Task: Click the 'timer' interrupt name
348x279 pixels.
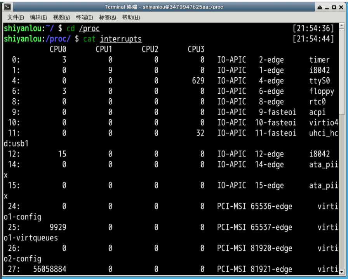Action: pyautogui.click(x=319, y=60)
